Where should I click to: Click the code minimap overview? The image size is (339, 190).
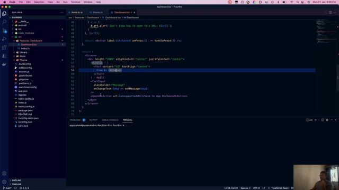click(326, 32)
